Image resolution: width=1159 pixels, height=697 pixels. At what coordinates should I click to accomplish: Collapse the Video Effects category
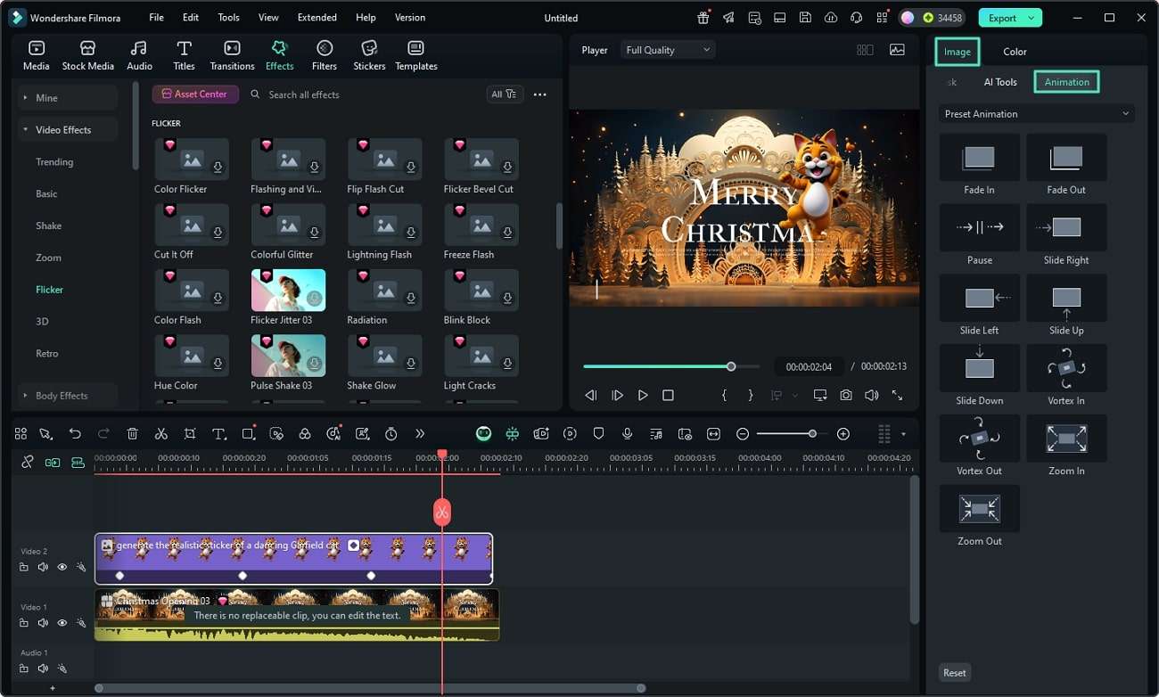(x=67, y=130)
